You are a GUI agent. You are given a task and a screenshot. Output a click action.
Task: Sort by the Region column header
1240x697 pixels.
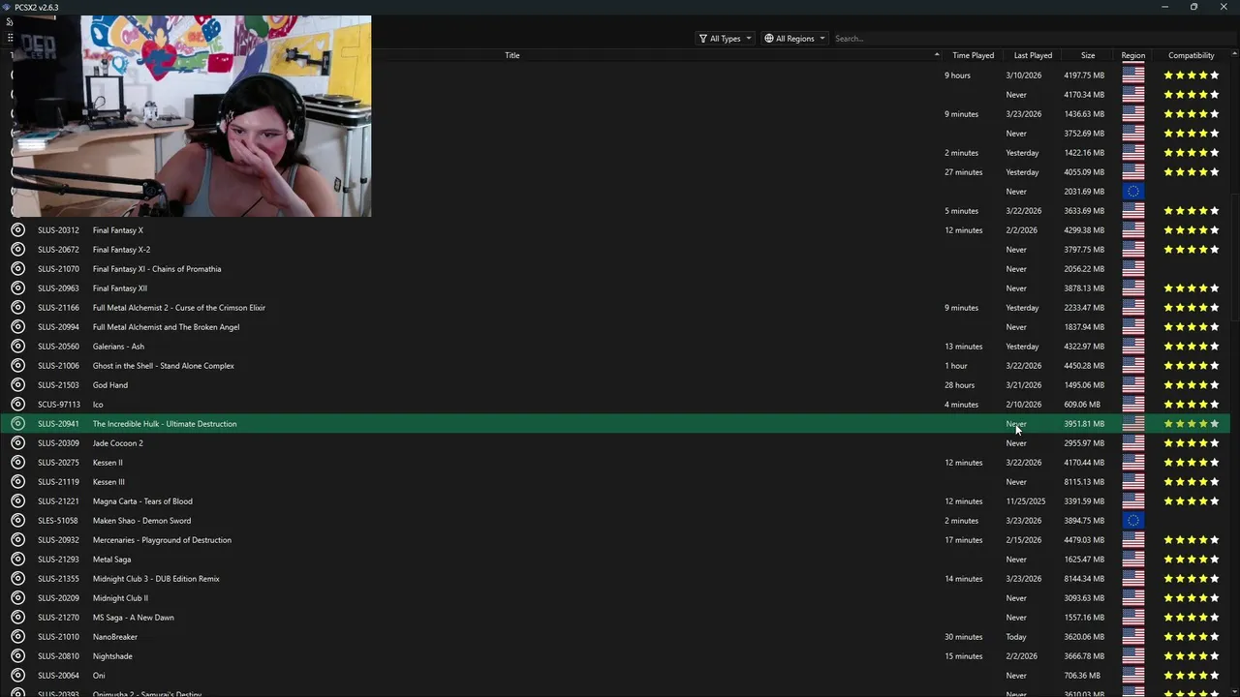tap(1132, 55)
